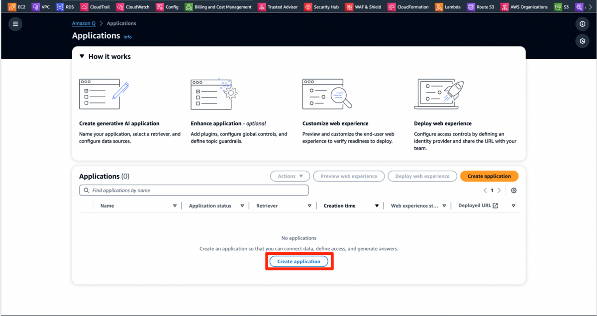The width and height of the screenshot is (597, 316).
Task: Sort by Deployed URL column arrow
Action: pyautogui.click(x=513, y=206)
